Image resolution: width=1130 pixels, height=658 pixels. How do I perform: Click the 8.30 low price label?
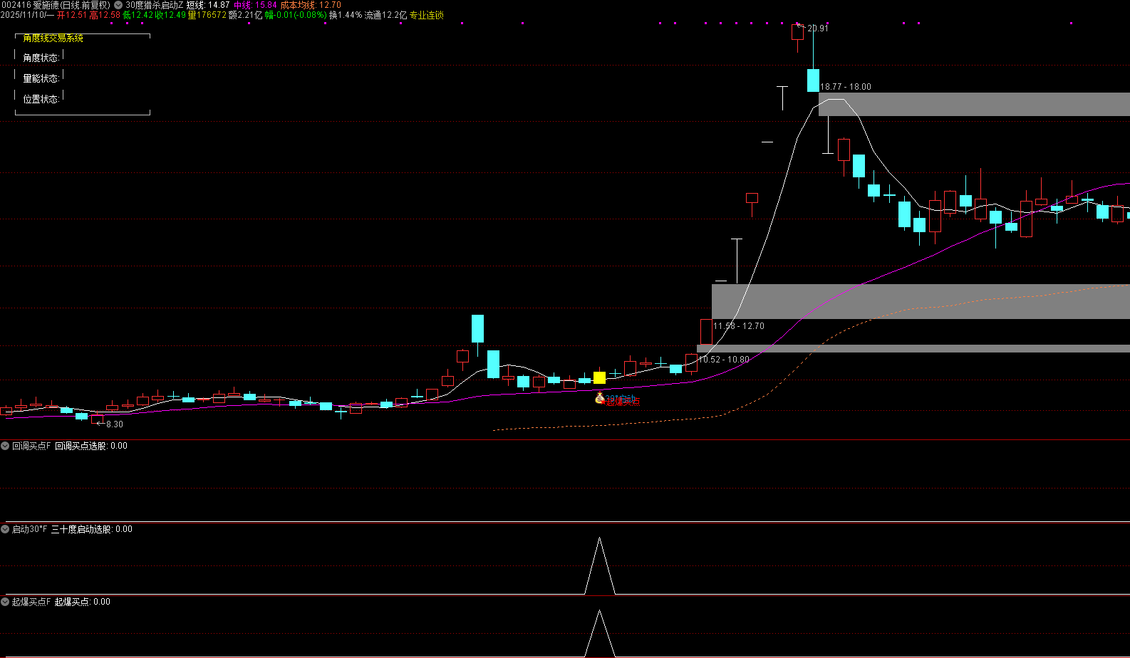tap(114, 424)
